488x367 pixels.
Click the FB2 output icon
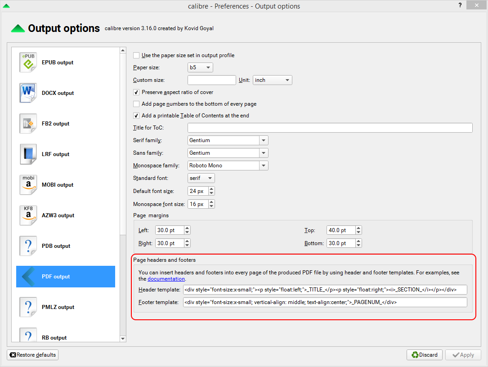(x=28, y=124)
